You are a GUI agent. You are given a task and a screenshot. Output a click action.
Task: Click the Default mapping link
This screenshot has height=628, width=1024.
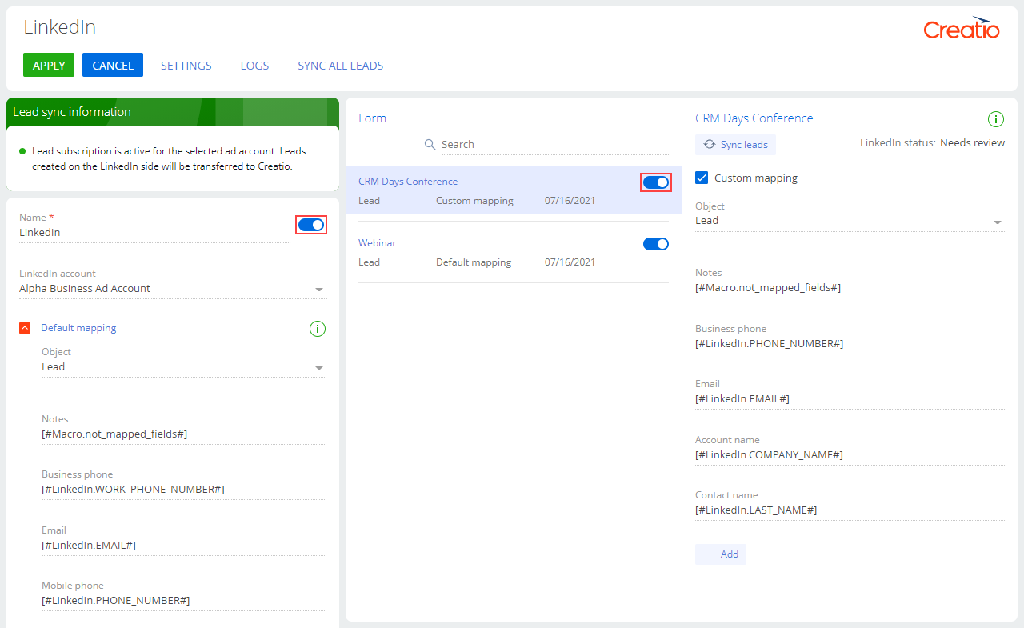[78, 328]
